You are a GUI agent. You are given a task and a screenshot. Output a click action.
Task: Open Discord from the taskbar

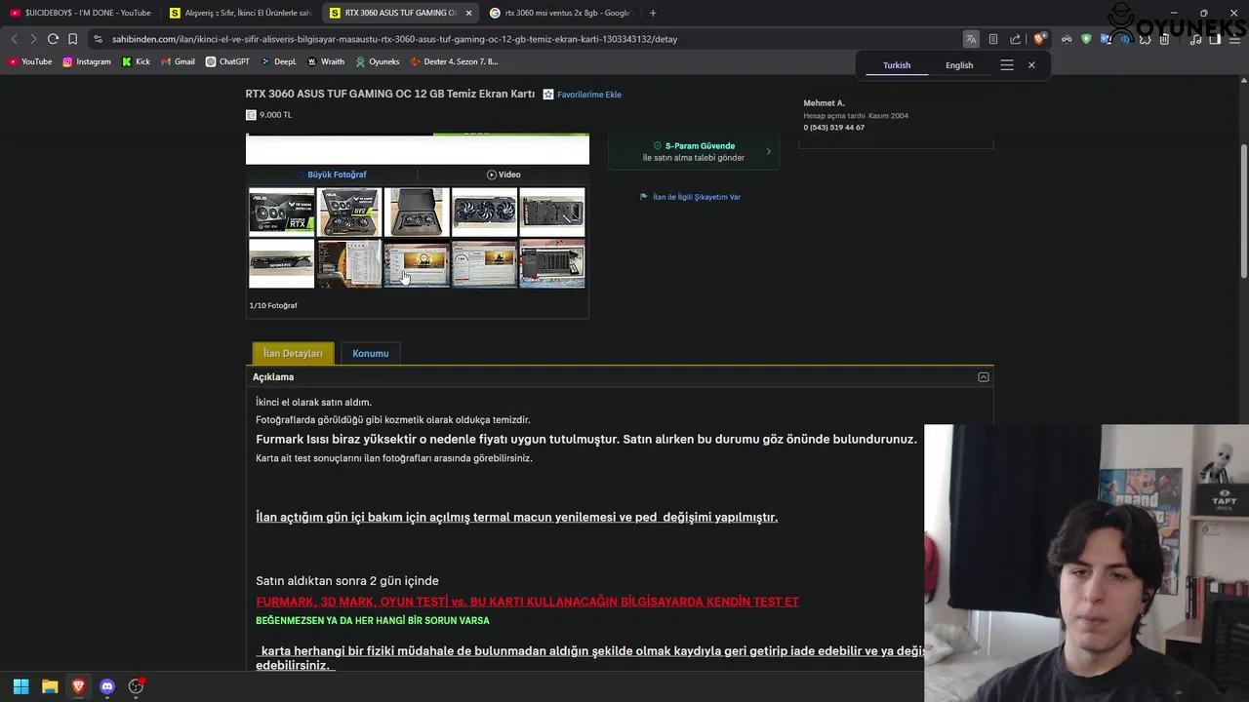point(107,686)
